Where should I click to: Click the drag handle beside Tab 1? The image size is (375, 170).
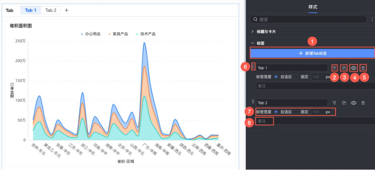pyautogui.click(x=253, y=67)
